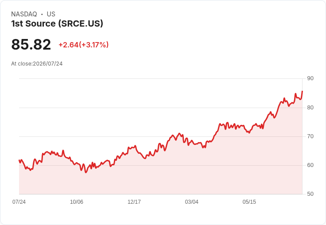Click the 12/17 date axis label
The width and height of the screenshot is (326, 225).
click(134, 202)
